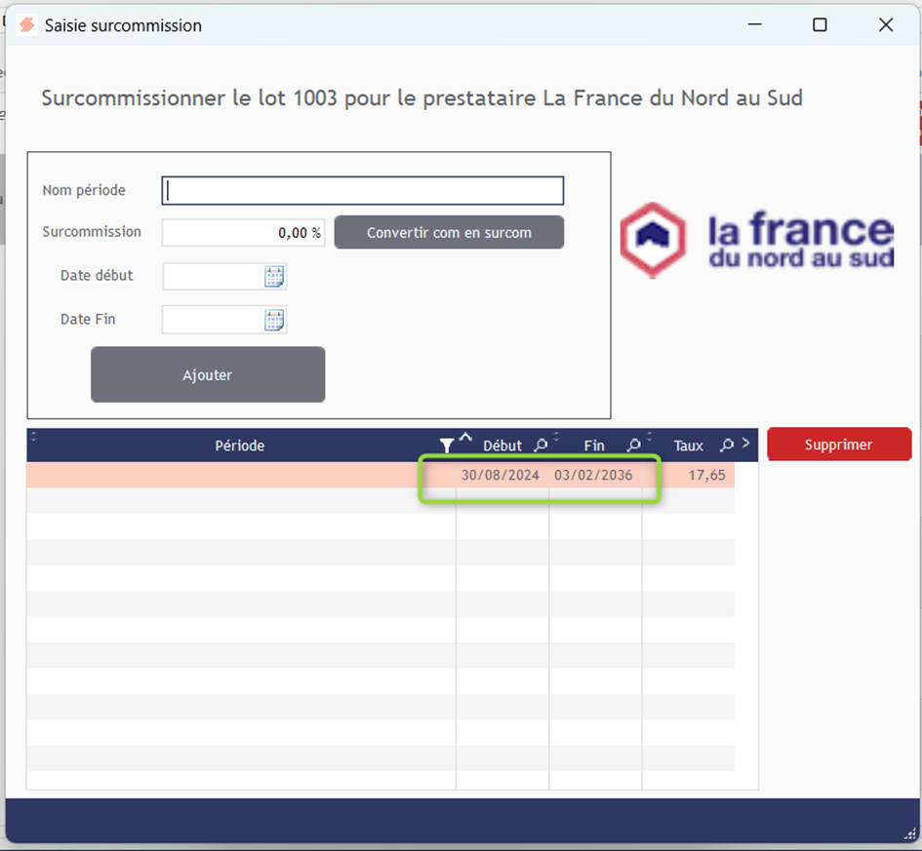The width and height of the screenshot is (922, 851).
Task: Click the search magnifier in Taux column
Action: [727, 445]
